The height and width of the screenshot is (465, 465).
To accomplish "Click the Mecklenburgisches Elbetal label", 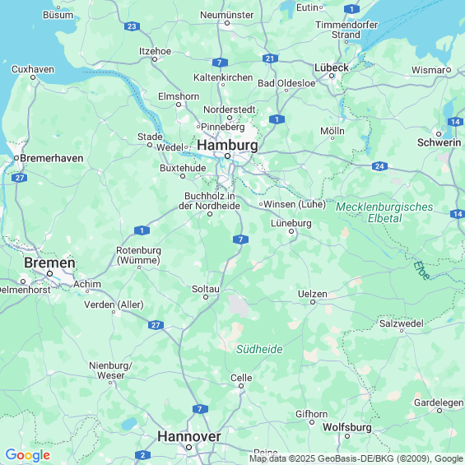I will tap(384, 212).
